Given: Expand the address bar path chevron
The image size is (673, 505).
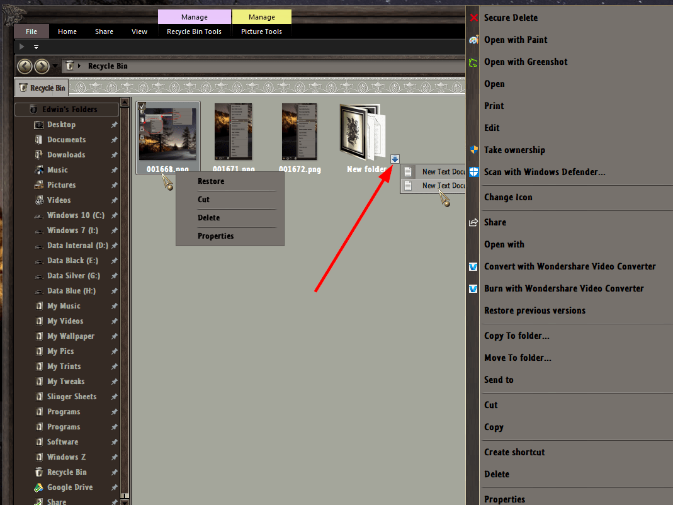Looking at the screenshot, I should [x=79, y=66].
